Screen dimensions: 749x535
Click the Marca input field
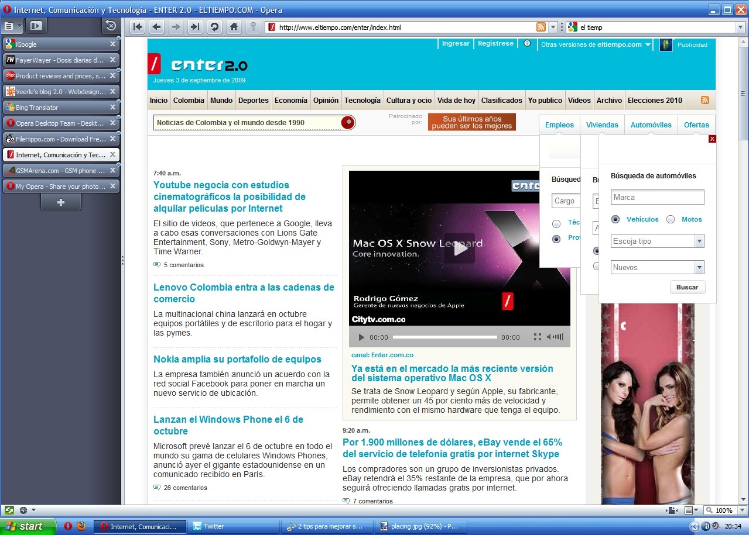click(x=657, y=197)
